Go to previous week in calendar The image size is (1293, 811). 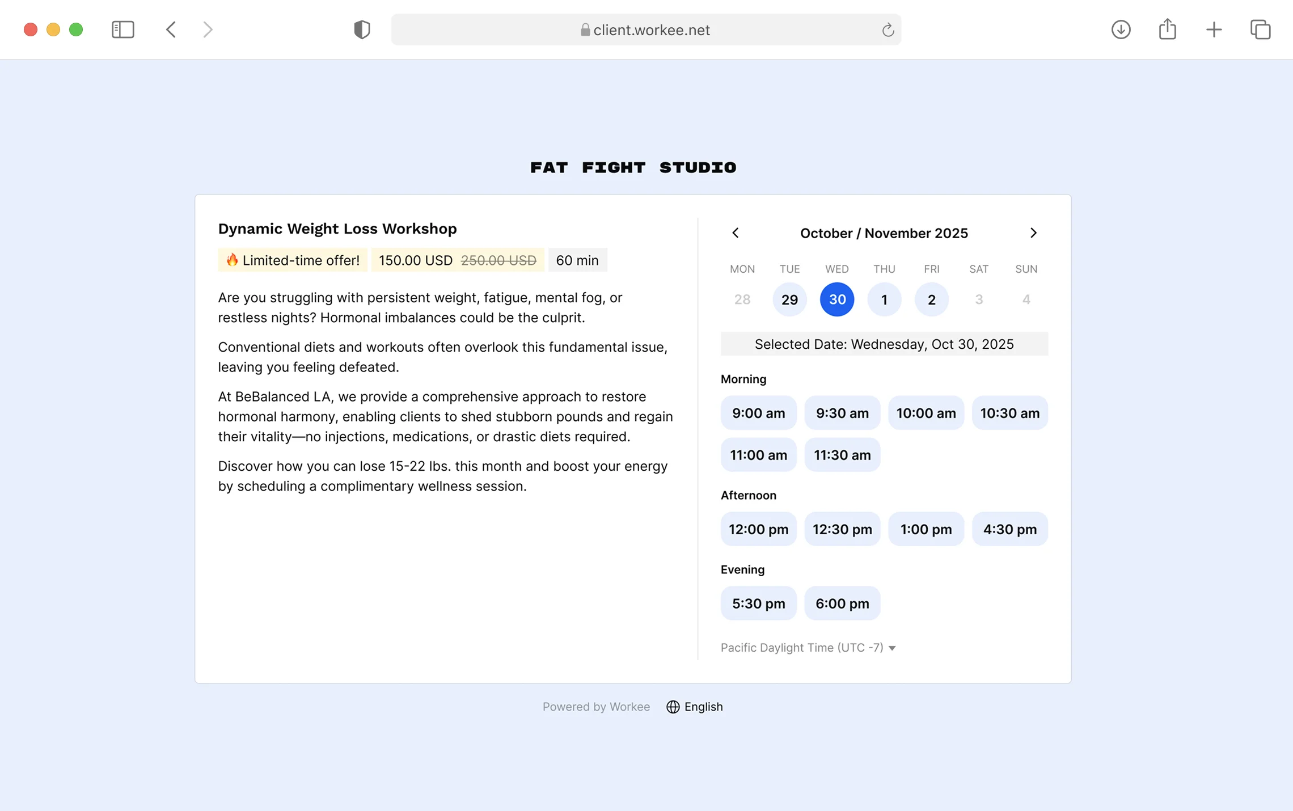click(736, 233)
